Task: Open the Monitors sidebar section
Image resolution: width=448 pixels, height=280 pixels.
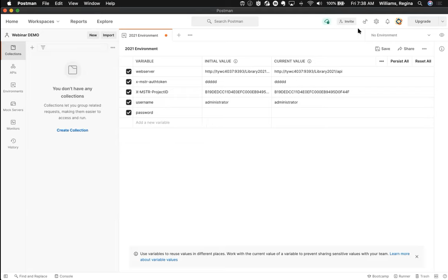Action: point(13,125)
